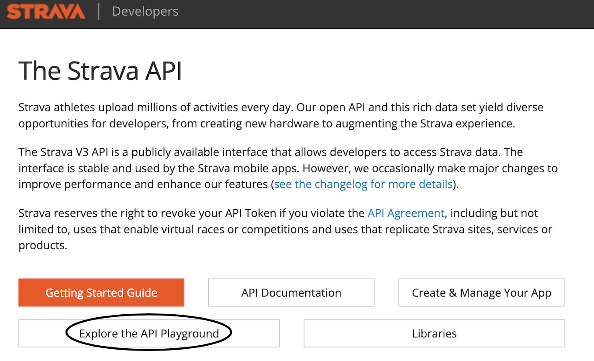Image resolution: width=594 pixels, height=361 pixels.
Task: Click 'The Strava API' page heading
Action: pos(100,71)
